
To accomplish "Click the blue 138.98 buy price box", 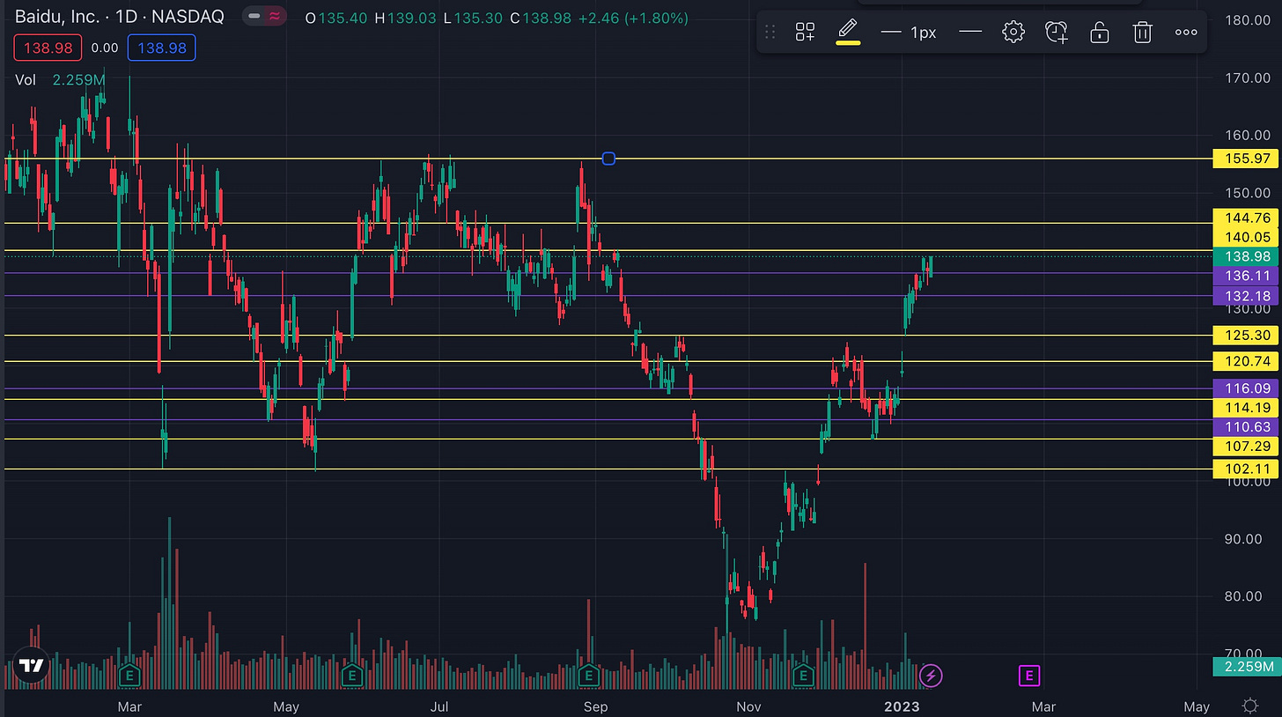I will pyautogui.click(x=162, y=48).
